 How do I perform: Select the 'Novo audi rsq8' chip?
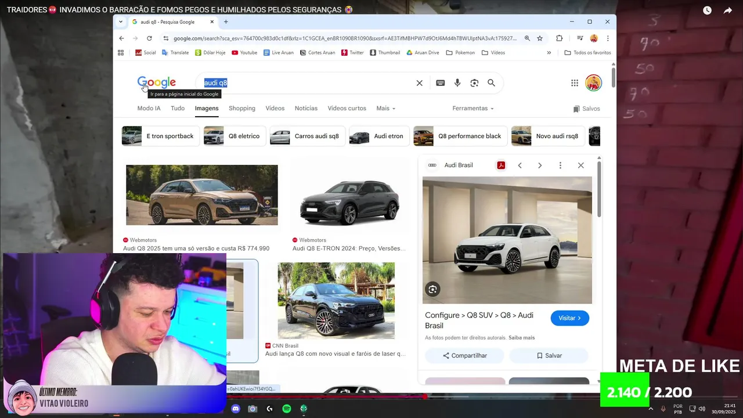pos(548,136)
